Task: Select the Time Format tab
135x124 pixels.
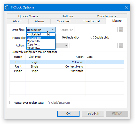Action: click(x=91, y=21)
